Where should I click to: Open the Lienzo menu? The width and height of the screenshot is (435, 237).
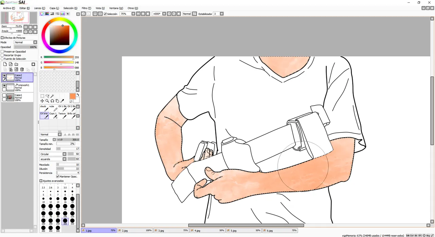[39, 8]
